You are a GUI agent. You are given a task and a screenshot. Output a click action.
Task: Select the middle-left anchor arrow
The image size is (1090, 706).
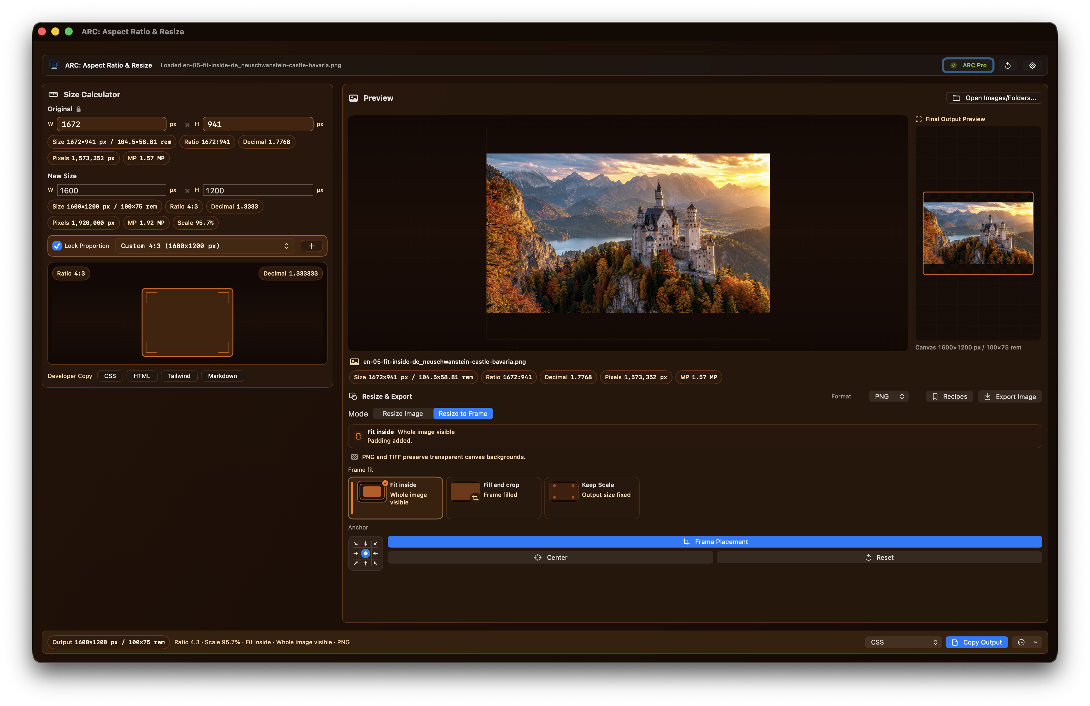coord(356,553)
